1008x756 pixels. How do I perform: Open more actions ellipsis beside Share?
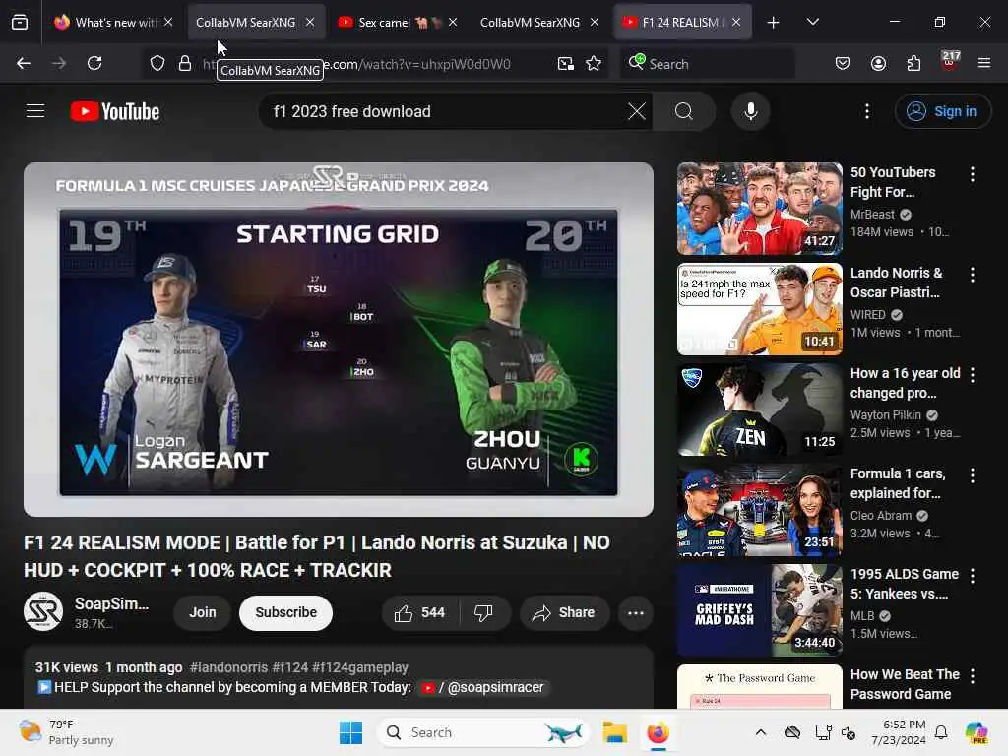[x=636, y=613]
